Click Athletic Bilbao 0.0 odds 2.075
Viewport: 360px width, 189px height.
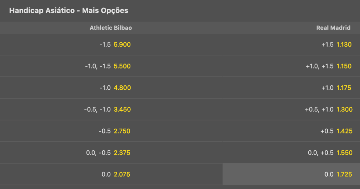coord(111,174)
